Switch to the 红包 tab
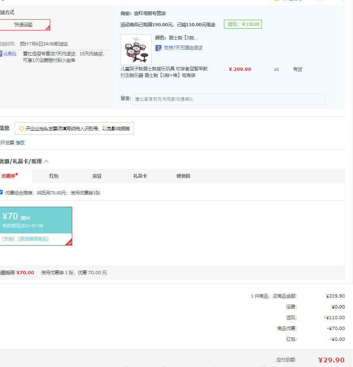The height and width of the screenshot is (367, 353). [x=54, y=176]
